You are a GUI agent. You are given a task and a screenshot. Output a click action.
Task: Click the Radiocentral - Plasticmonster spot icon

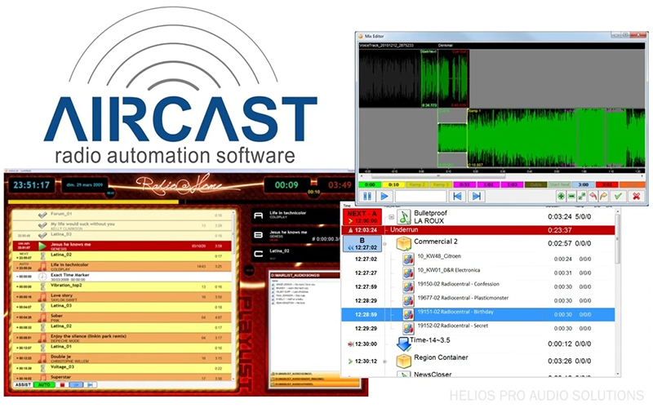pos(408,300)
